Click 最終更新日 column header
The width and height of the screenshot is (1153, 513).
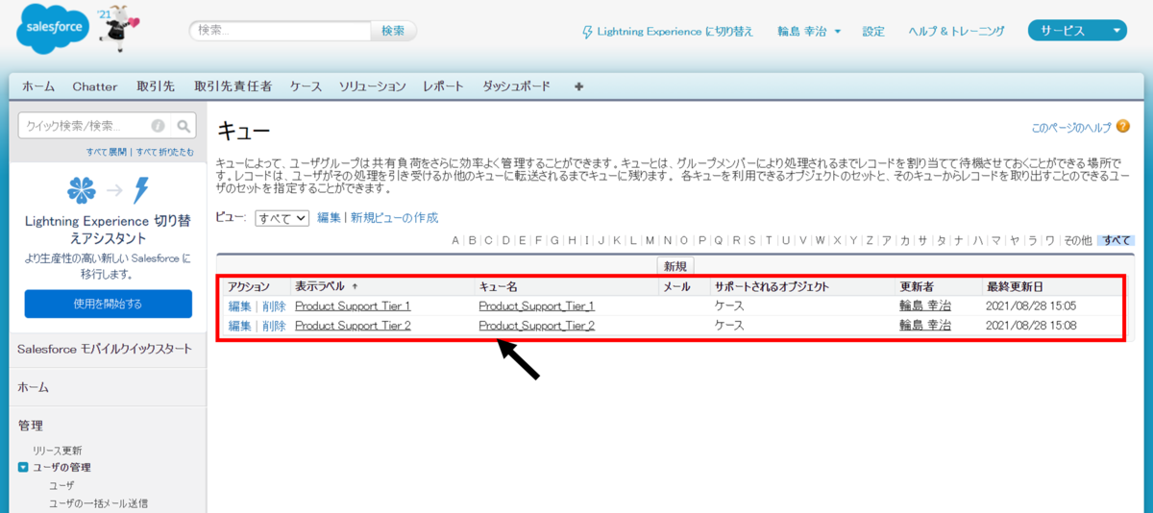(1015, 286)
